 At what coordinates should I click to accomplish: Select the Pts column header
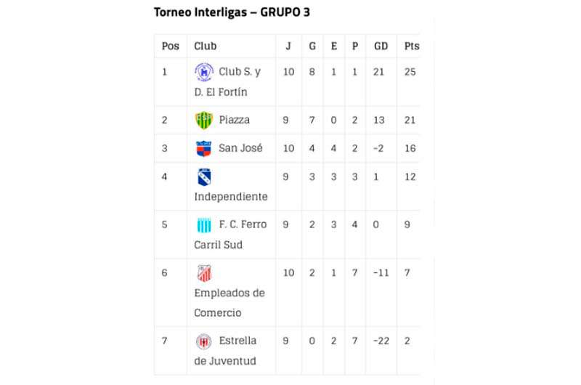pos(412,46)
